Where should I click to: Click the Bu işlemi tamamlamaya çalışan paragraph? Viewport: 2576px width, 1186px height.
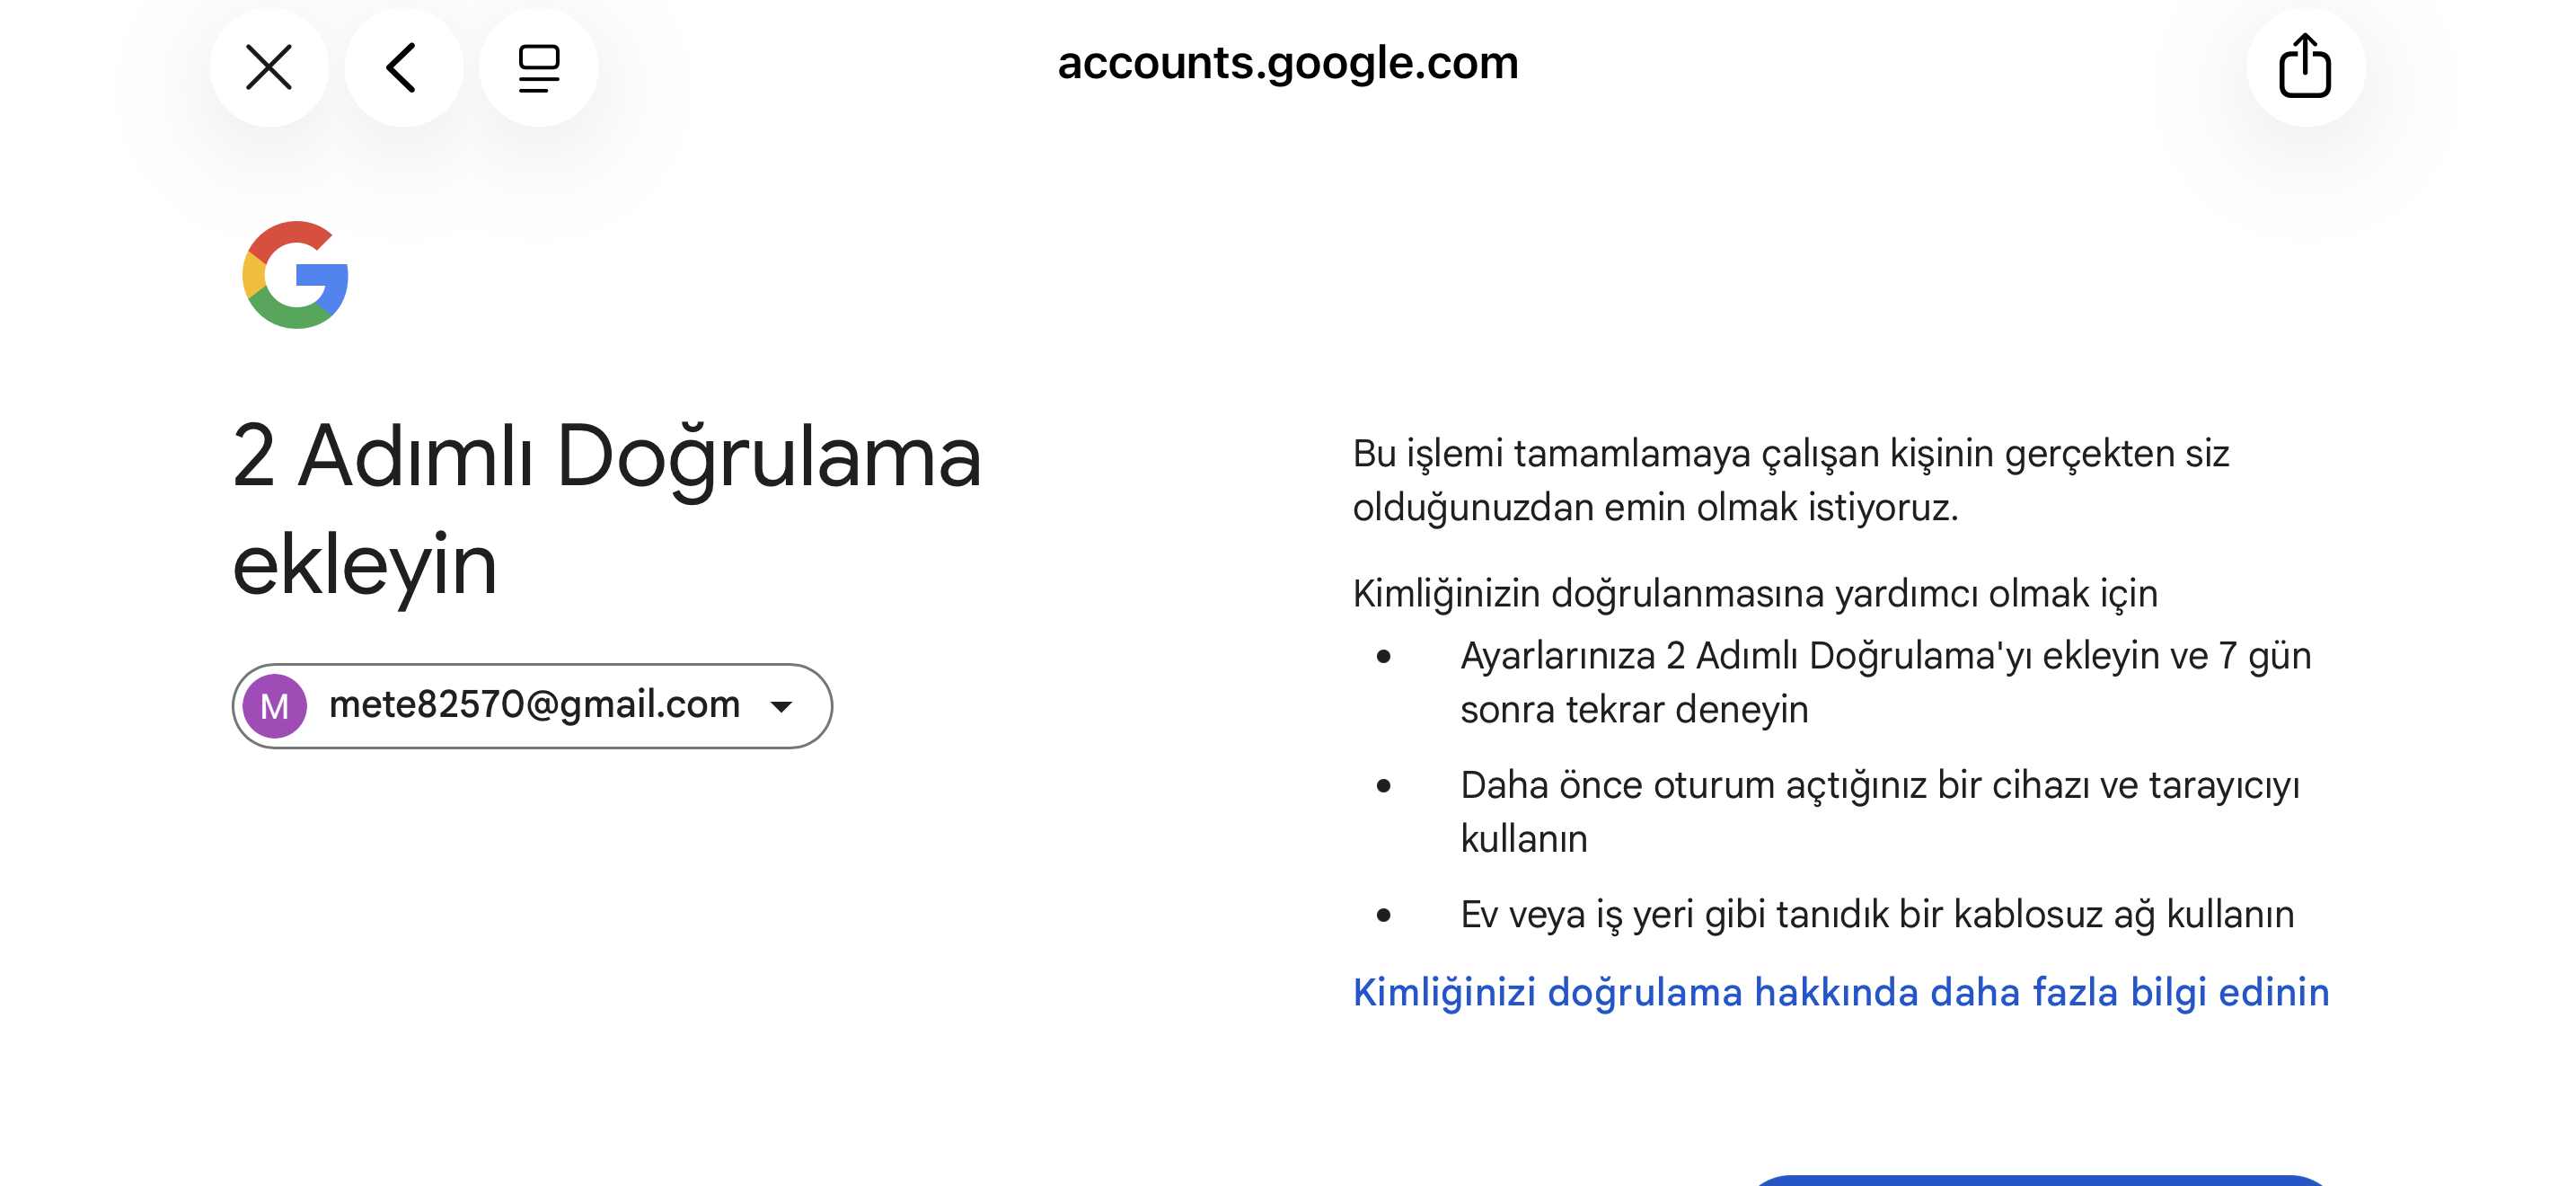tap(1791, 480)
